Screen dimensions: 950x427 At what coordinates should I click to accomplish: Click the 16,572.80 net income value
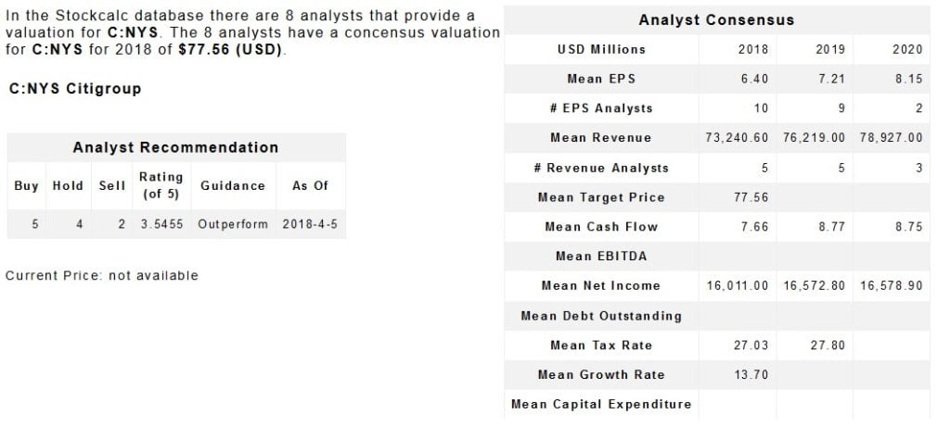coord(814,286)
